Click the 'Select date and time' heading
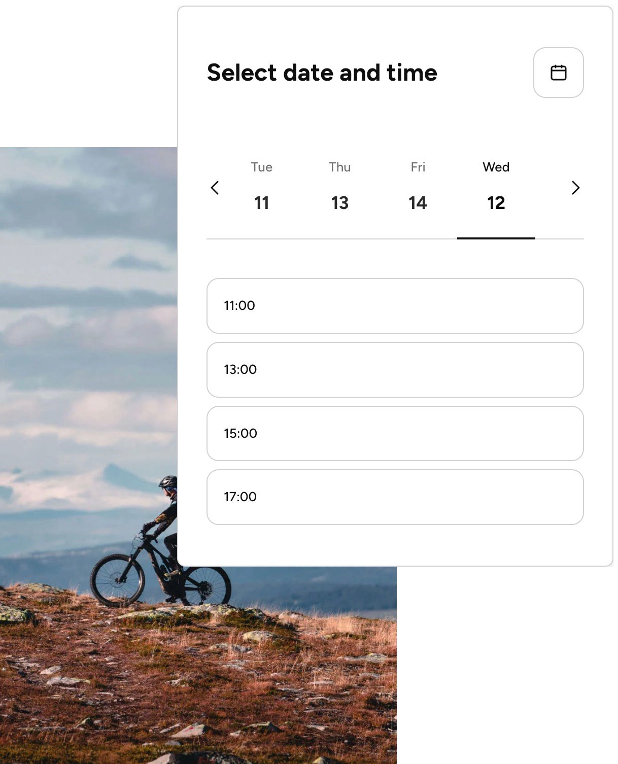The width and height of the screenshot is (618, 764). (322, 73)
